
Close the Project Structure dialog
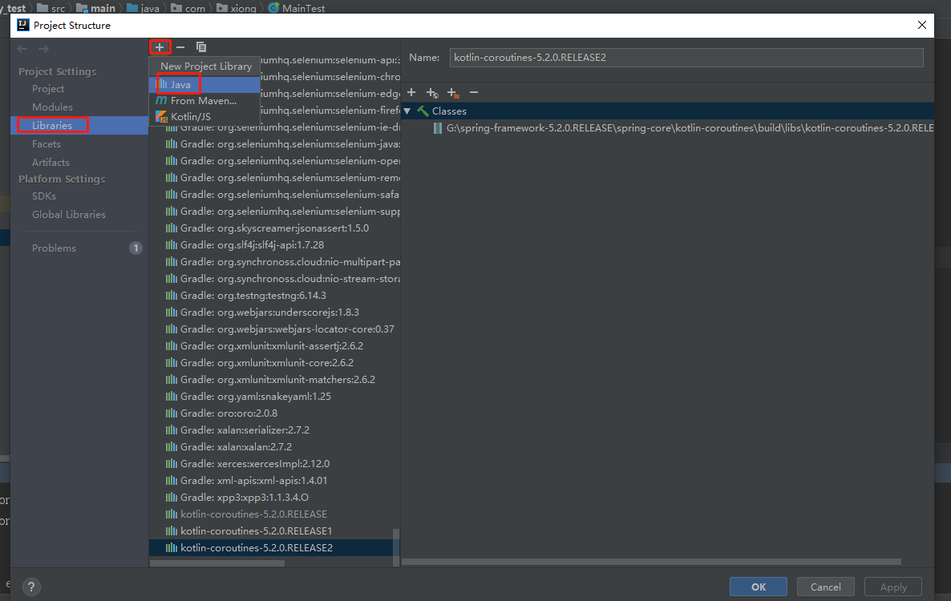pos(922,25)
